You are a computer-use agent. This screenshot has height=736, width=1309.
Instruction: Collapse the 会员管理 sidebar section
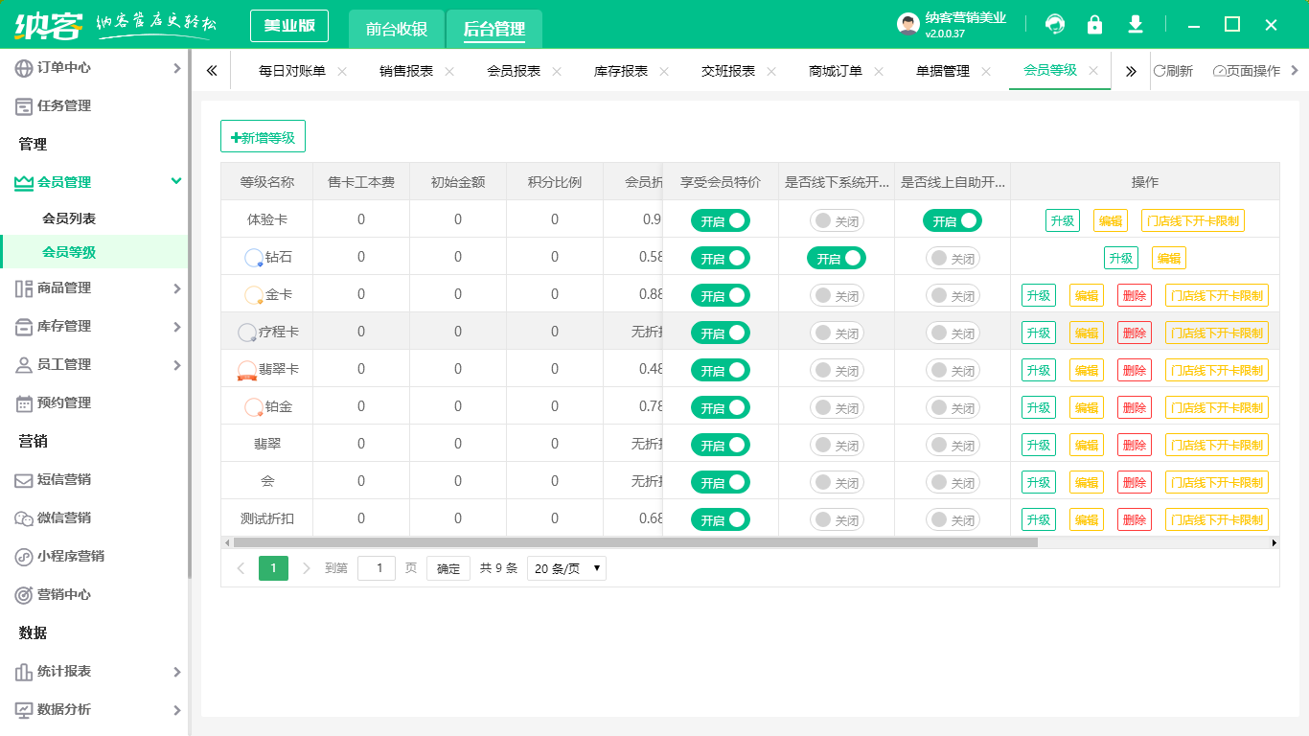[x=61, y=180]
